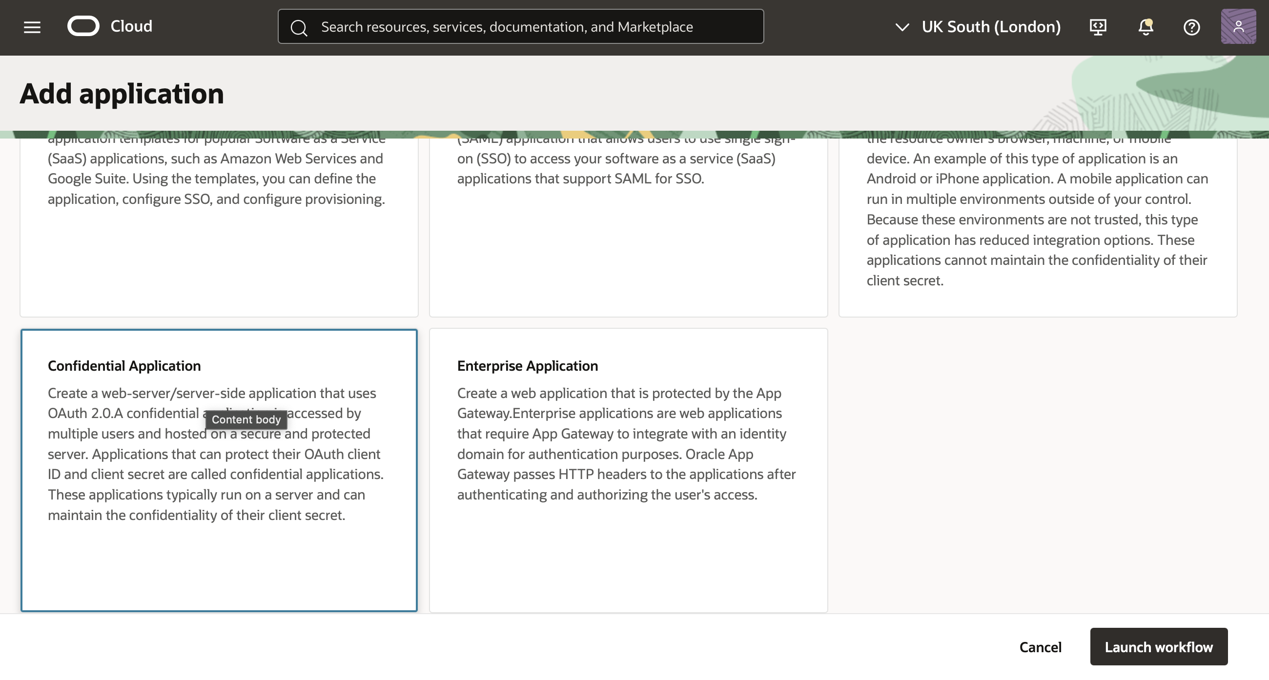
Task: Click the Content body tooltip label
Action: pyautogui.click(x=246, y=419)
